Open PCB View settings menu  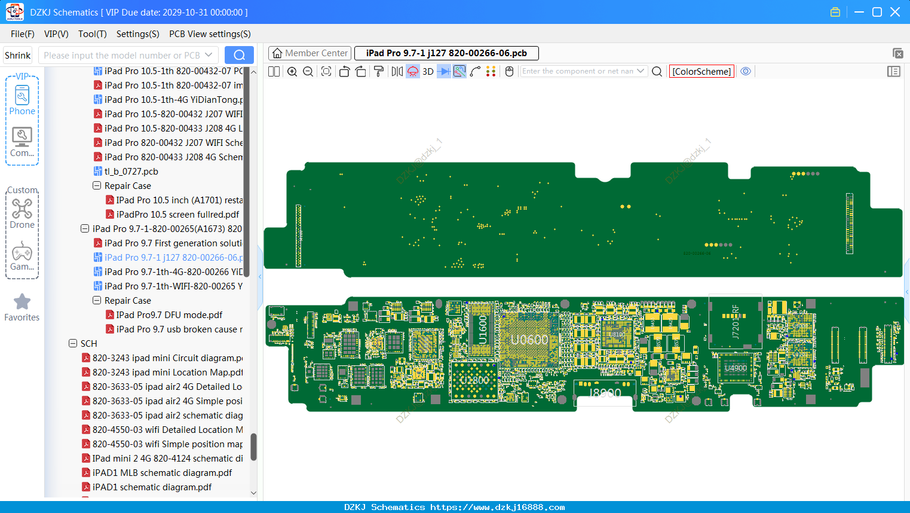tap(210, 34)
